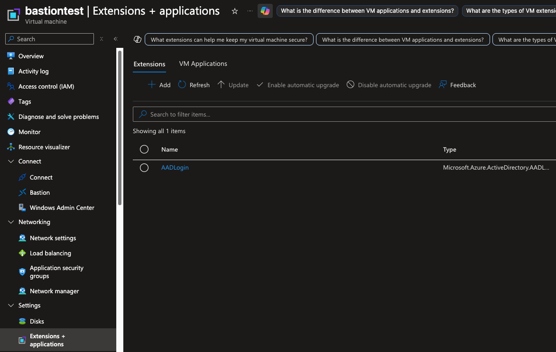Switch to the VM Applications tab
This screenshot has height=352, width=556.
click(x=203, y=63)
